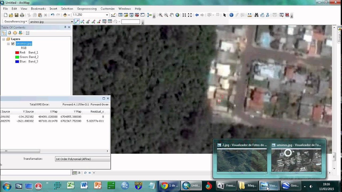The image size is (342, 192).
Task: Pause drawing button at map bottom
Action: 90,173
